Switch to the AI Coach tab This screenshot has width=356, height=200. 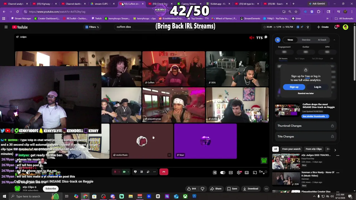coord(322,40)
